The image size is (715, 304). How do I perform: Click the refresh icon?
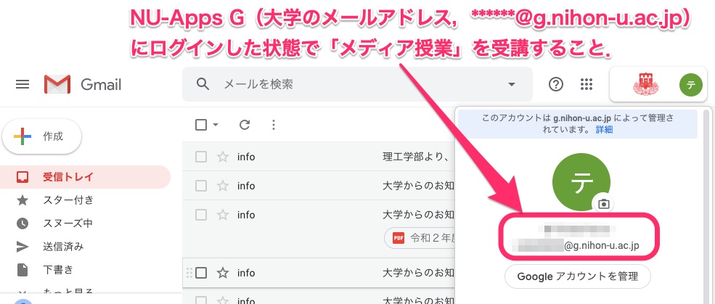coord(245,124)
